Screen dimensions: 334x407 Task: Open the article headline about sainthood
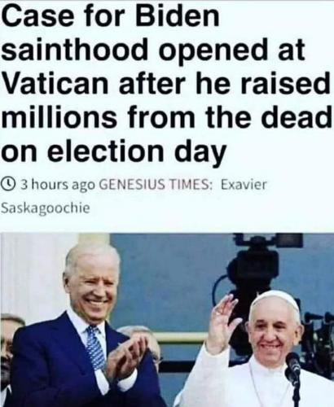click(x=165, y=83)
